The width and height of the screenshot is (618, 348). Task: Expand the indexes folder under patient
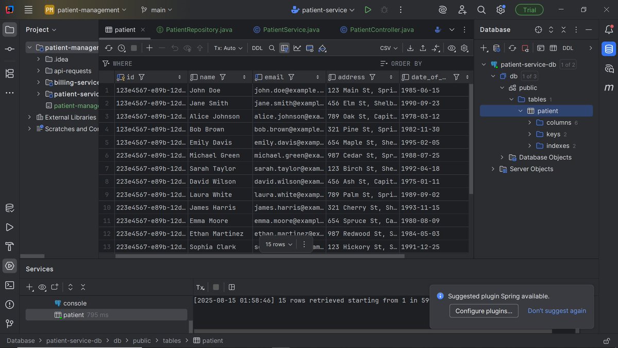530,146
